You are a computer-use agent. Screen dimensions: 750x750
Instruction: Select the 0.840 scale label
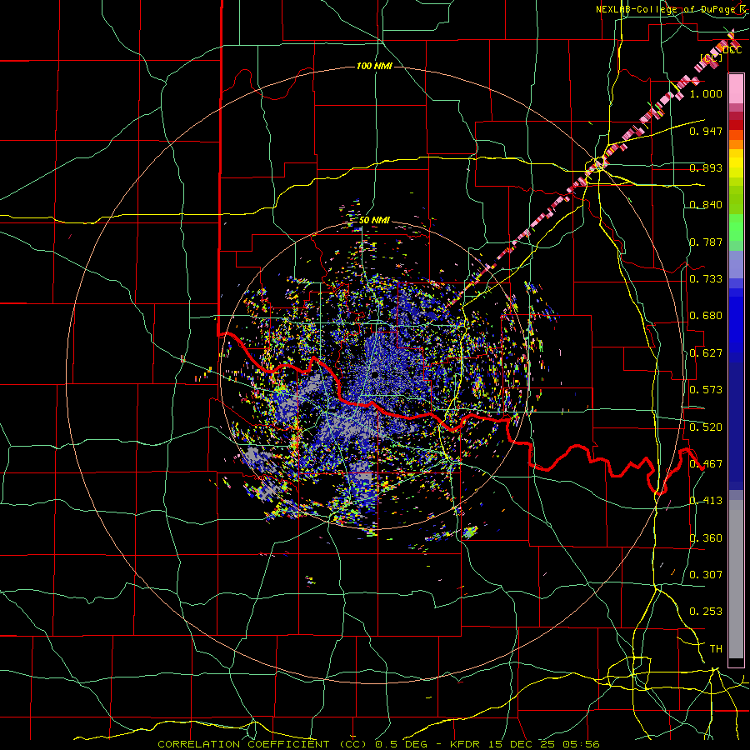pos(706,205)
